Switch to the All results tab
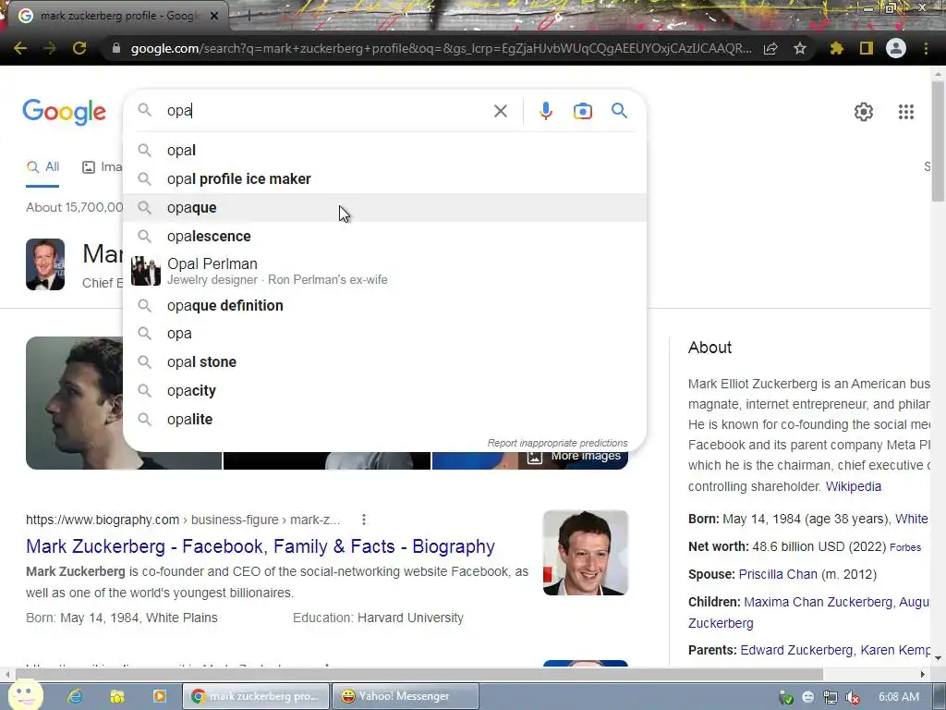Screen dimensions: 946x710 (x=42, y=167)
